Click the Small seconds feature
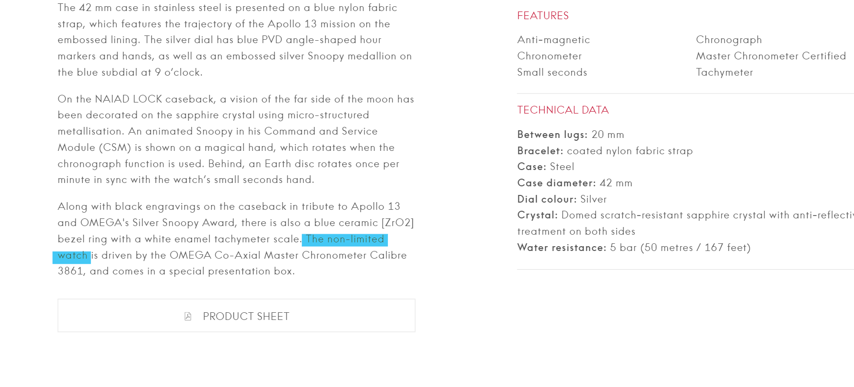This screenshot has height=387, width=854. coord(552,72)
